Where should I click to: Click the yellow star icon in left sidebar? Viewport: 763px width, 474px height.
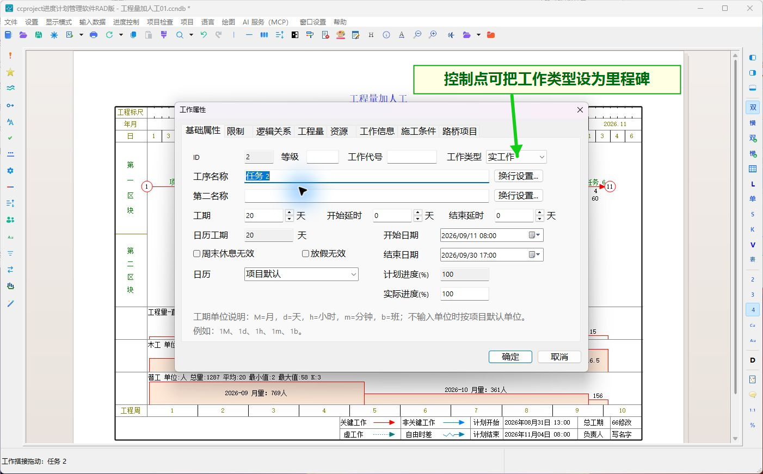(10, 72)
